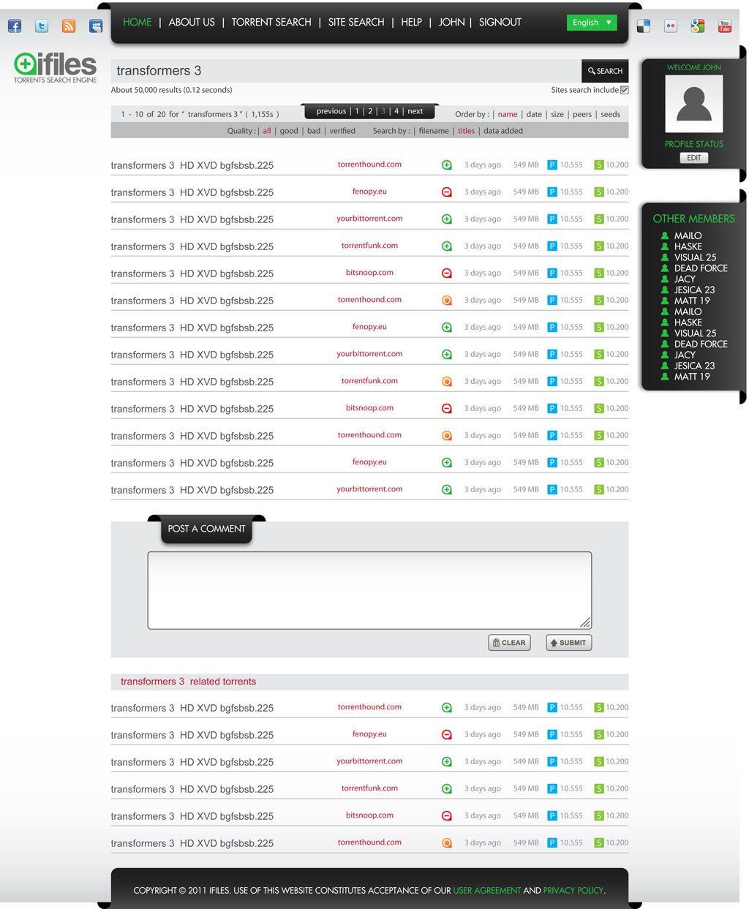Viewport: 749px width, 909px height.
Task: Select quality filter 'verified'
Action: [342, 131]
